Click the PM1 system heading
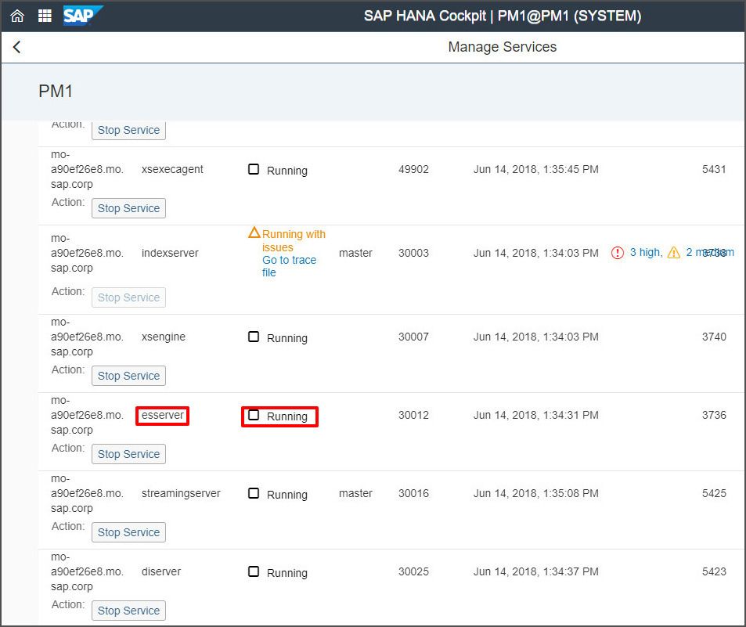Image resolution: width=746 pixels, height=627 pixels. click(56, 92)
